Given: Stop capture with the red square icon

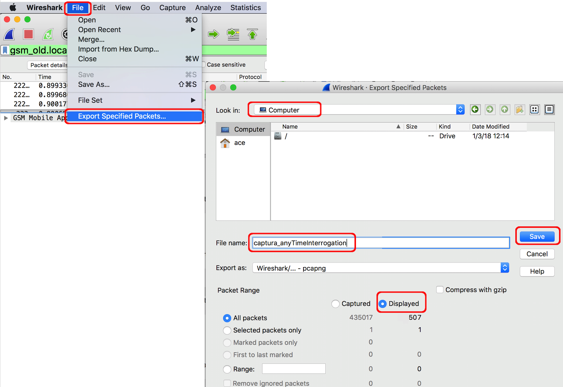Looking at the screenshot, I should click(28, 34).
